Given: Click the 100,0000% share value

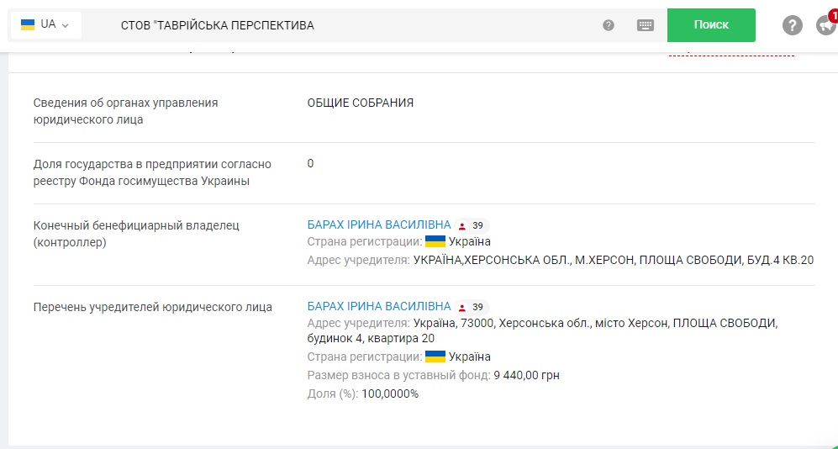Looking at the screenshot, I should 390,394.
